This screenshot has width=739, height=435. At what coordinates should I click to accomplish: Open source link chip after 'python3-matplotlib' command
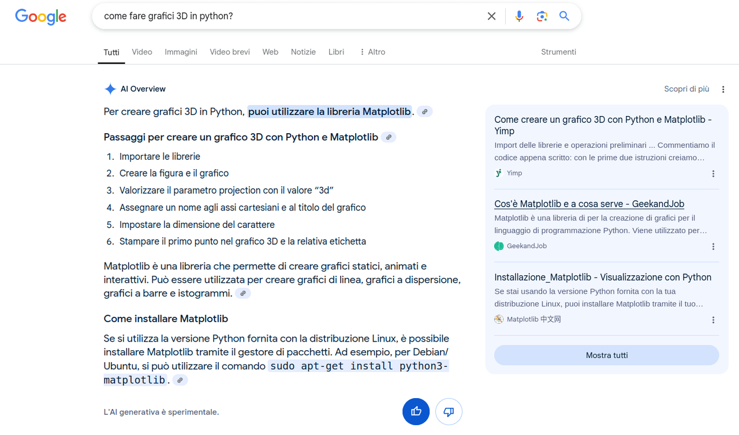(x=180, y=380)
